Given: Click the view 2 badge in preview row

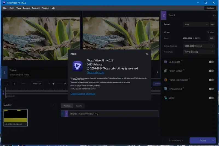Looking at the screenshot, I should coord(66,114).
